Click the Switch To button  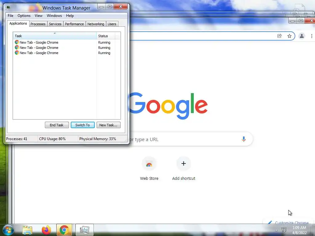tap(82, 125)
